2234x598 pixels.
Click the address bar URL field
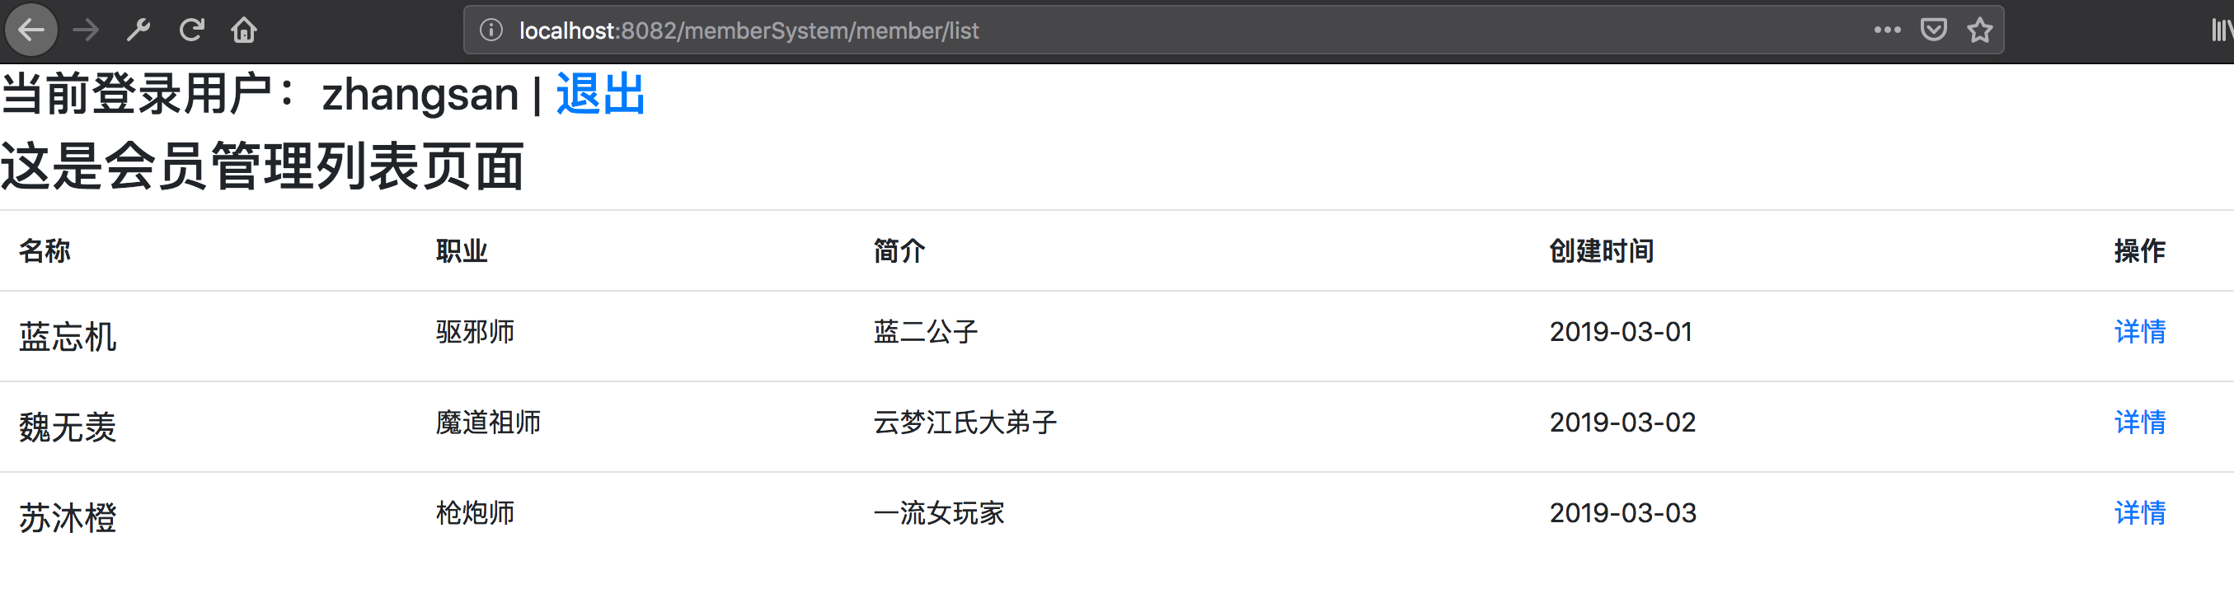click(1128, 30)
